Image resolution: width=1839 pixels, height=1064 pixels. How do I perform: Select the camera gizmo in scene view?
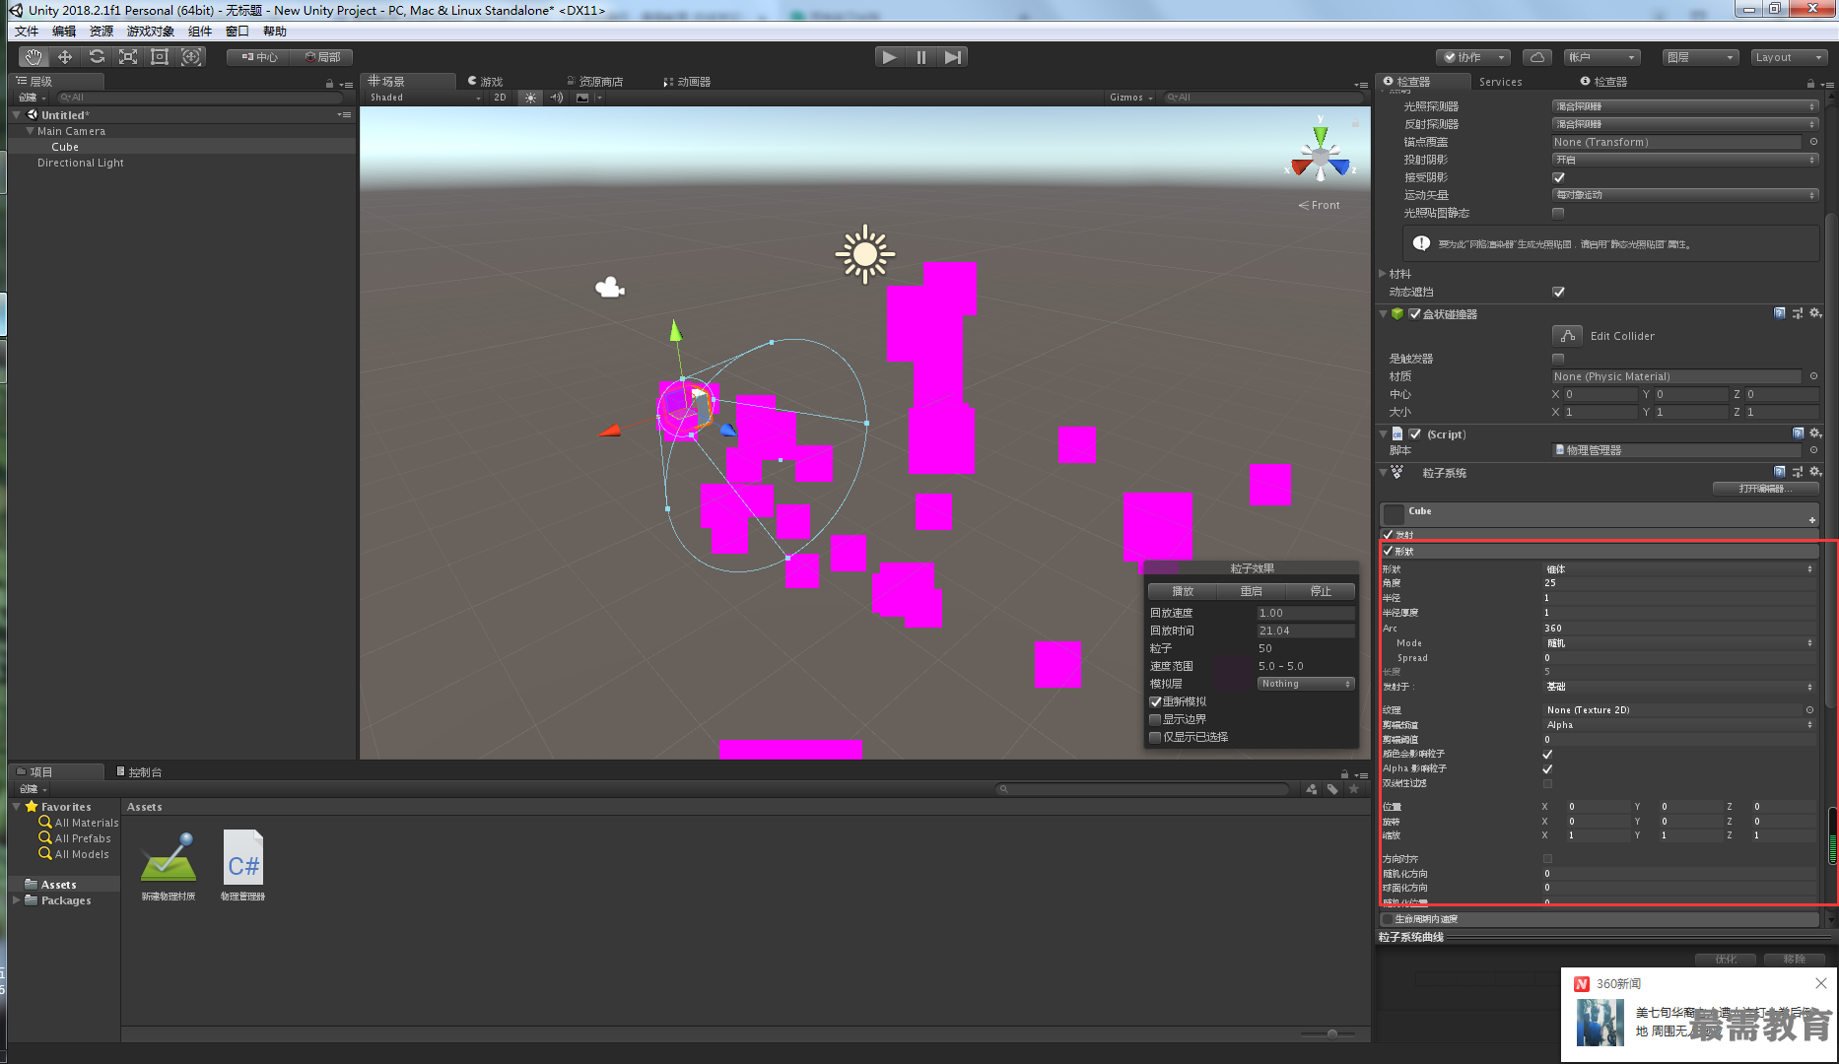click(x=610, y=287)
